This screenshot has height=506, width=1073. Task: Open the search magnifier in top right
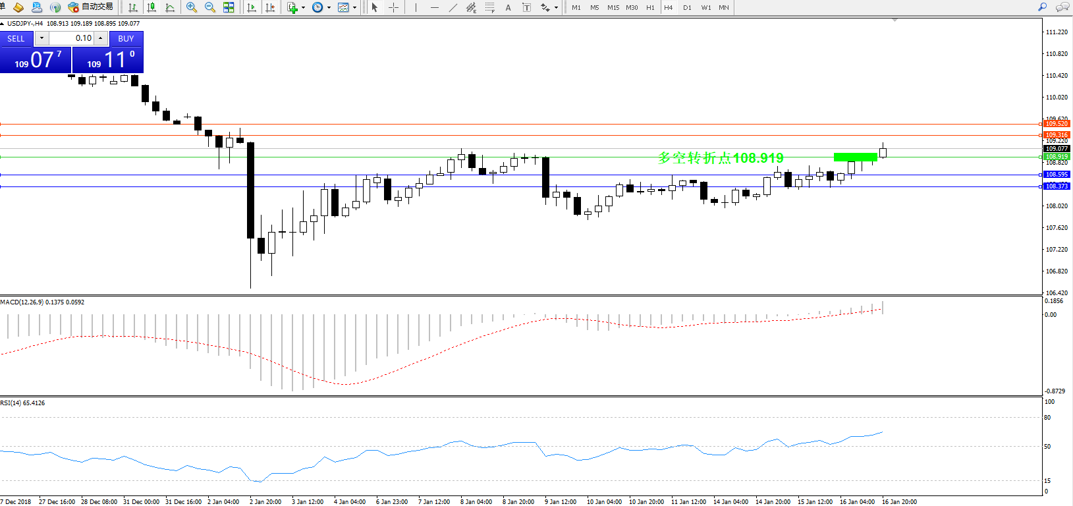pos(1042,7)
